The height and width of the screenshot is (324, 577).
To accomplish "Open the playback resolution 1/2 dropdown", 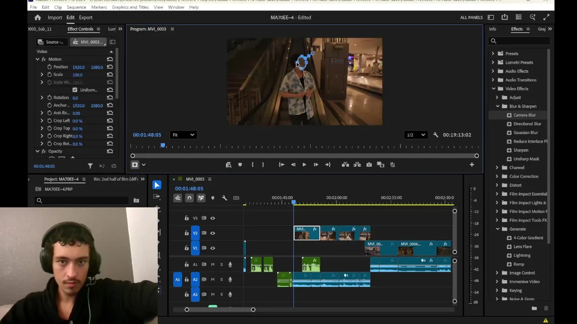I will pos(416,135).
